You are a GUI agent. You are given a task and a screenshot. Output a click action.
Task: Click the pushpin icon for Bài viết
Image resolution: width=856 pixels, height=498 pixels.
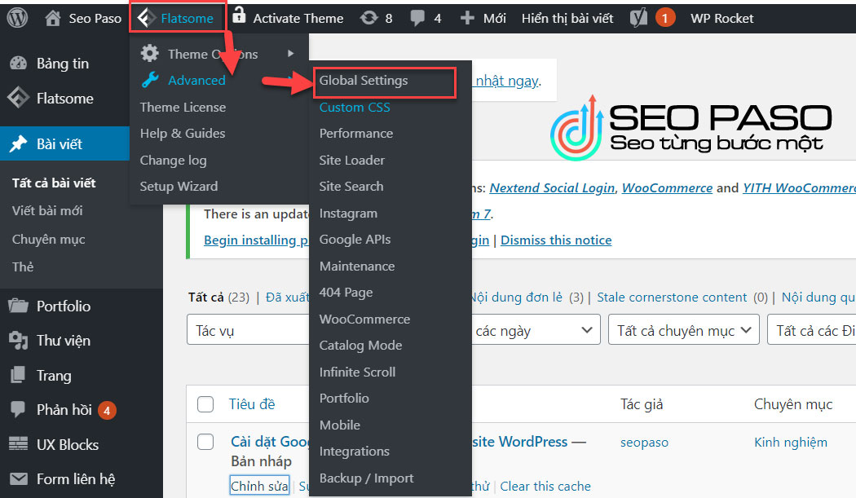click(x=18, y=143)
